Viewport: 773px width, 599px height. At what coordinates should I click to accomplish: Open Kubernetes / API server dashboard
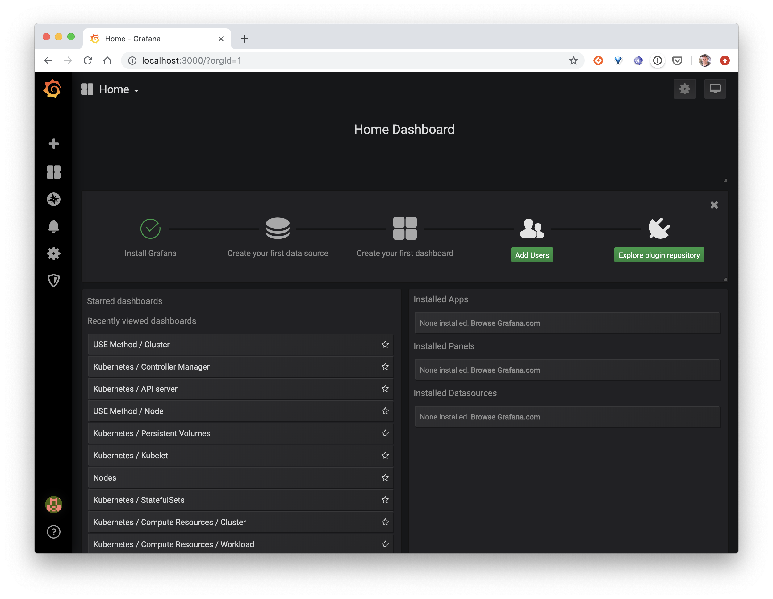(x=240, y=389)
